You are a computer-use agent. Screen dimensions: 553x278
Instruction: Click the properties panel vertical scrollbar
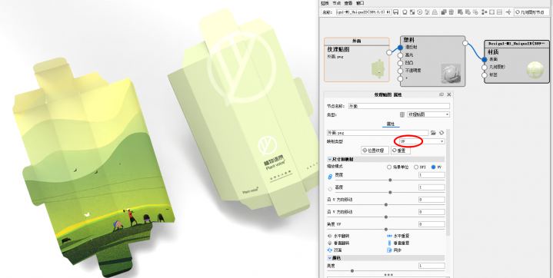coord(448,182)
